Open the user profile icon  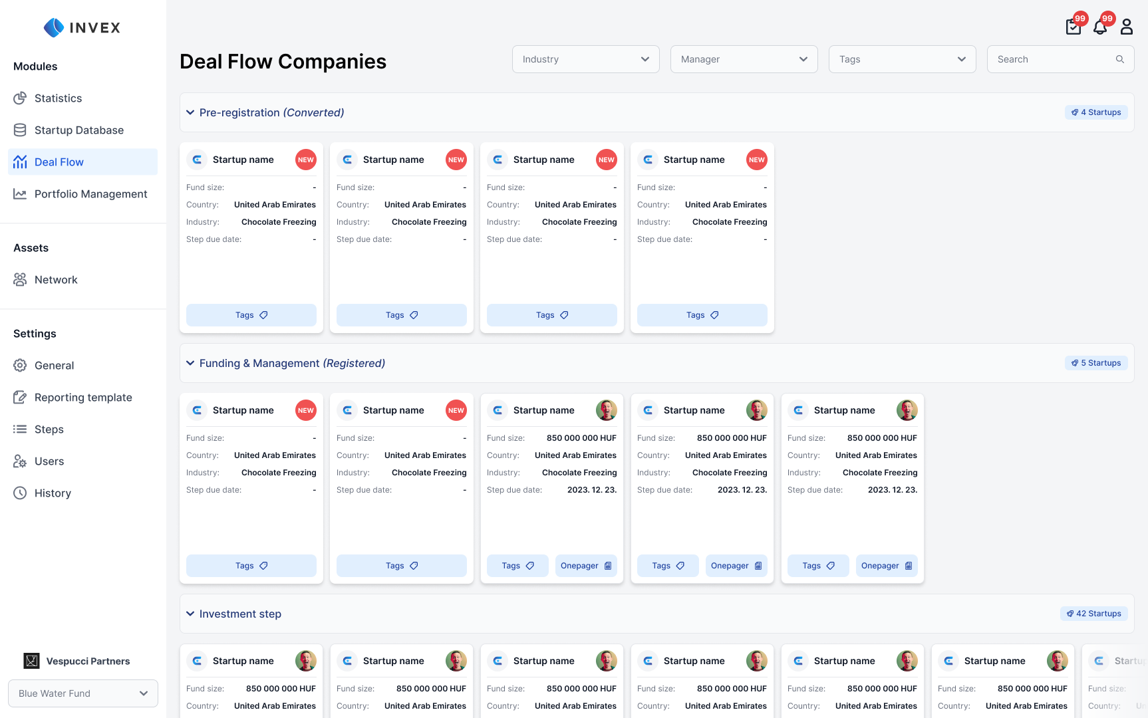click(x=1127, y=27)
